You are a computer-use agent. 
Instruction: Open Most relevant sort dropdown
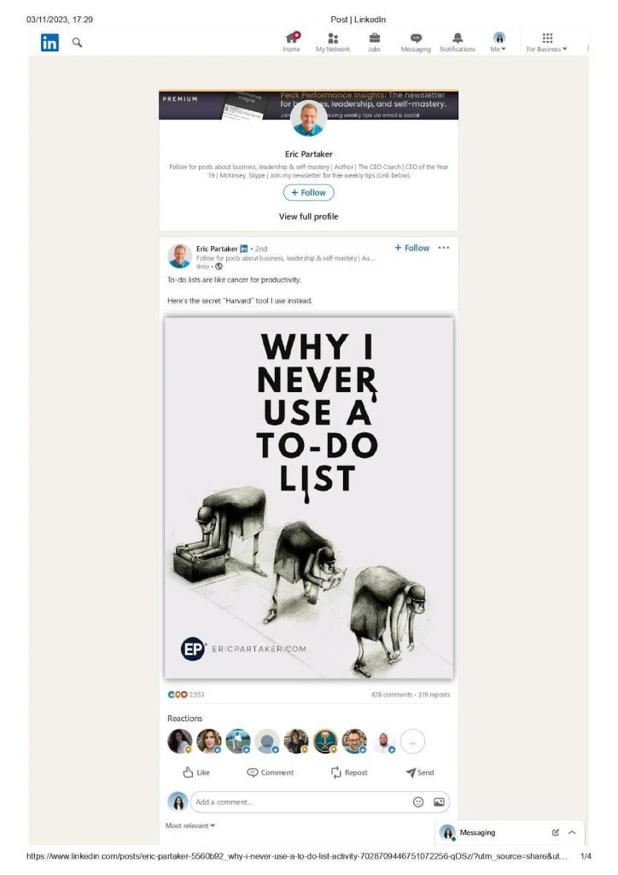point(190,825)
